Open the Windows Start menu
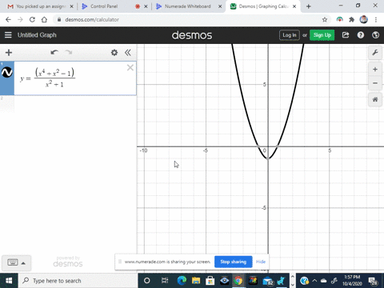 point(9,281)
